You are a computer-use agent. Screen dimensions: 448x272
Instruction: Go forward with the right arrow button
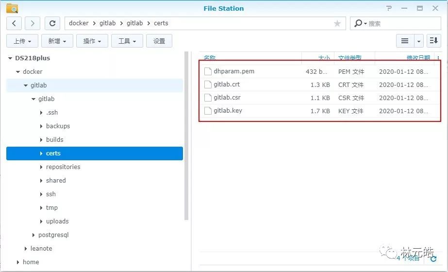[x=33, y=23]
